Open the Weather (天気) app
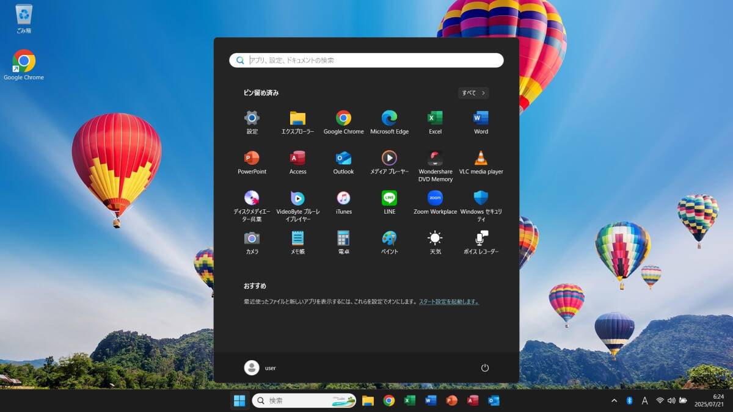Screen dimensions: 733x412 [435, 242]
